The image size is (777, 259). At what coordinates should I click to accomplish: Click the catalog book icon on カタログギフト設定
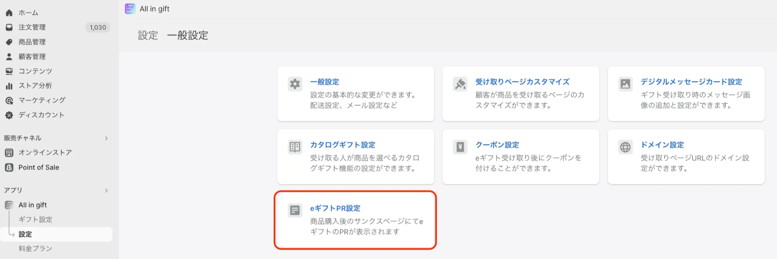click(x=295, y=147)
